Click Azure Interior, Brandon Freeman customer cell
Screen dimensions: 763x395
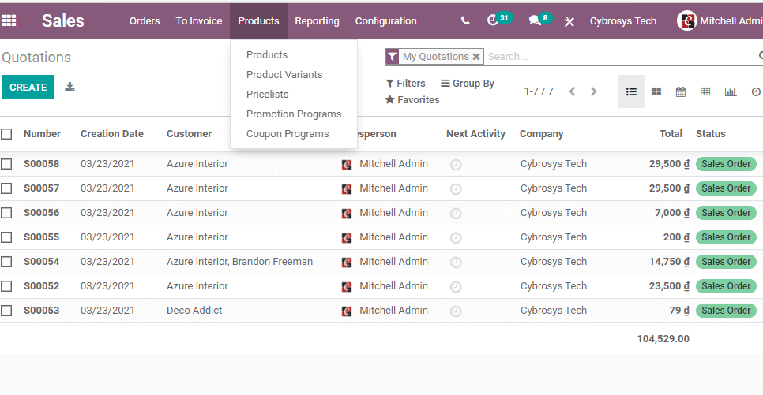[x=239, y=262]
